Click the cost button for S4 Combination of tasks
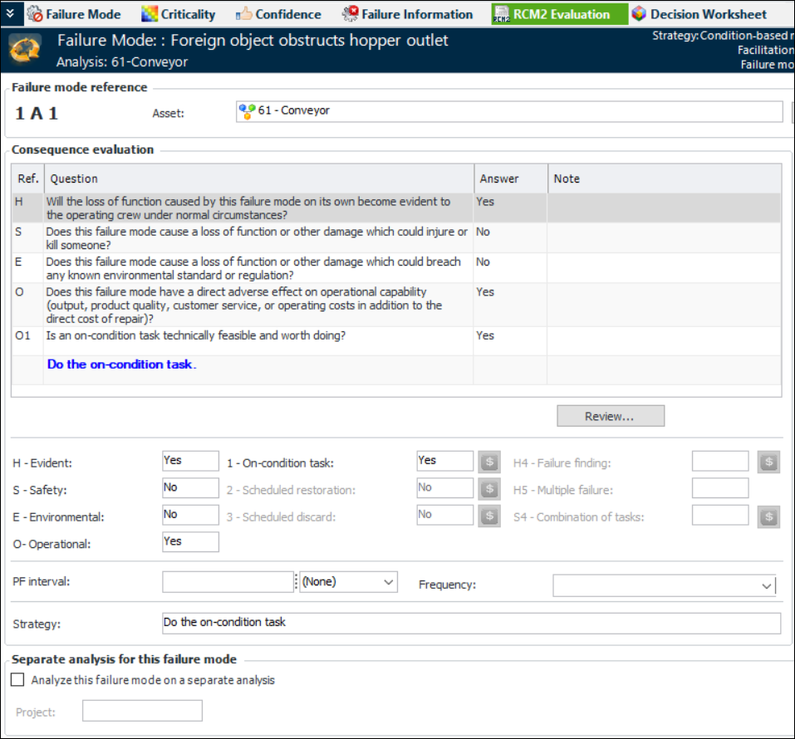 click(x=768, y=517)
